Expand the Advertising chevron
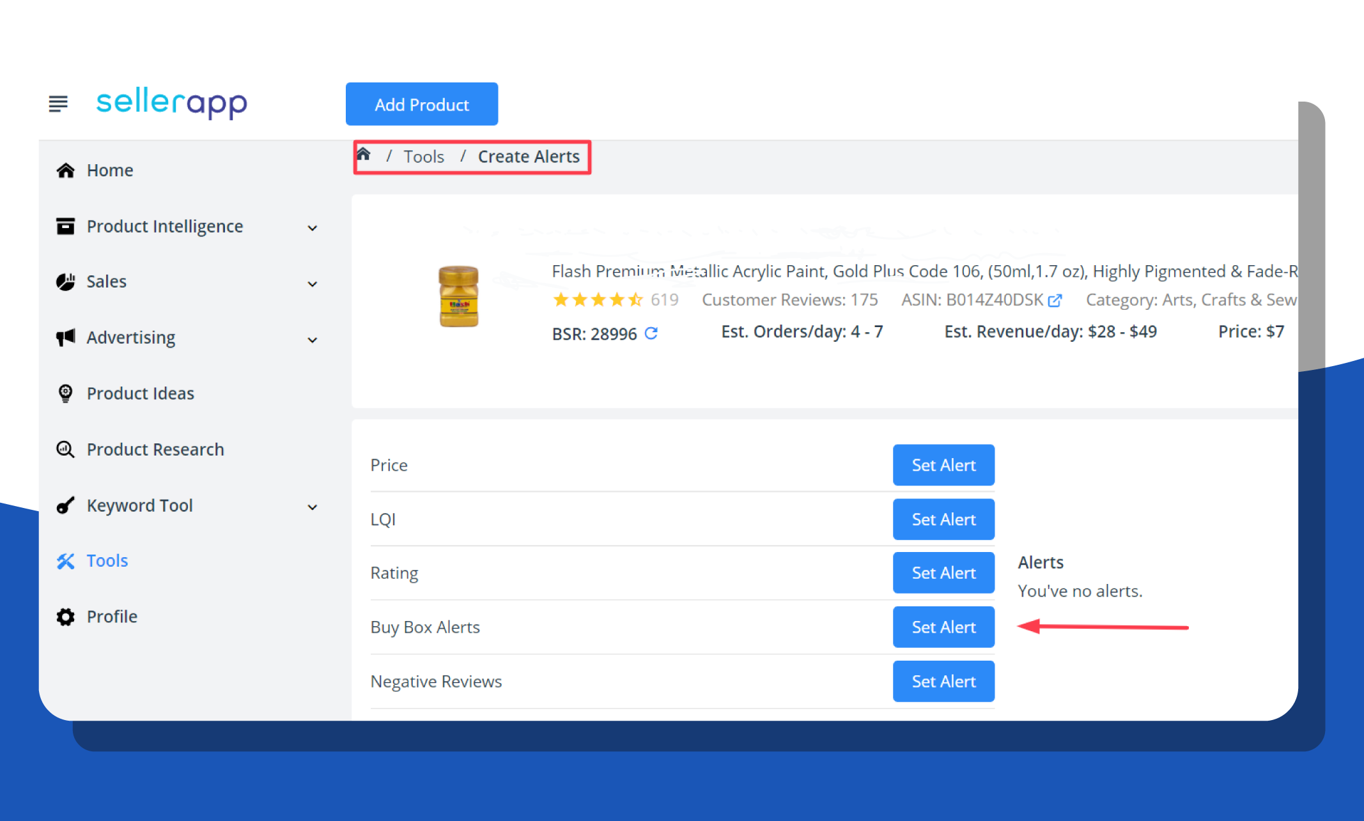This screenshot has height=821, width=1364. (313, 340)
